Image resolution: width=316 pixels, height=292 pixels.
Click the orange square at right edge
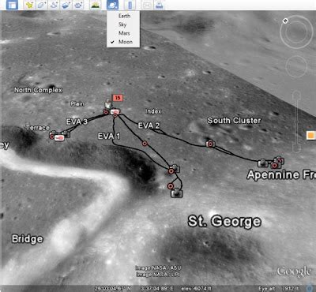coord(310,136)
